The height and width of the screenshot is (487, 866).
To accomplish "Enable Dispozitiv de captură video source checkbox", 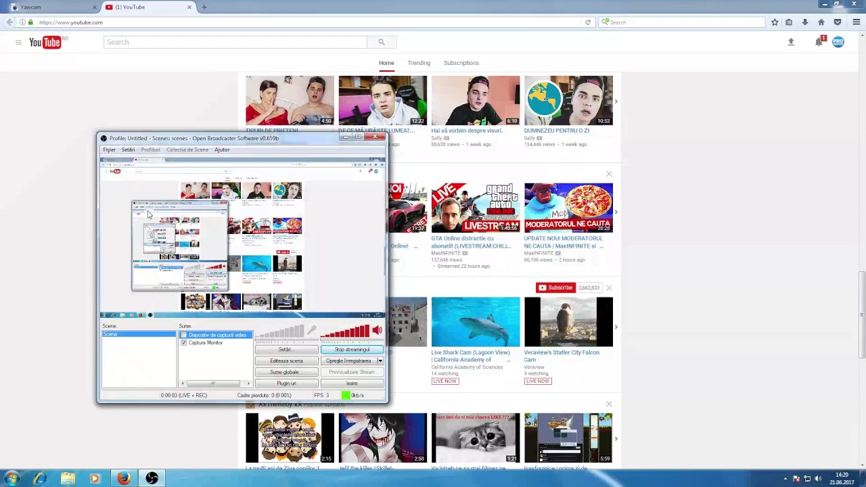I will pyautogui.click(x=183, y=335).
